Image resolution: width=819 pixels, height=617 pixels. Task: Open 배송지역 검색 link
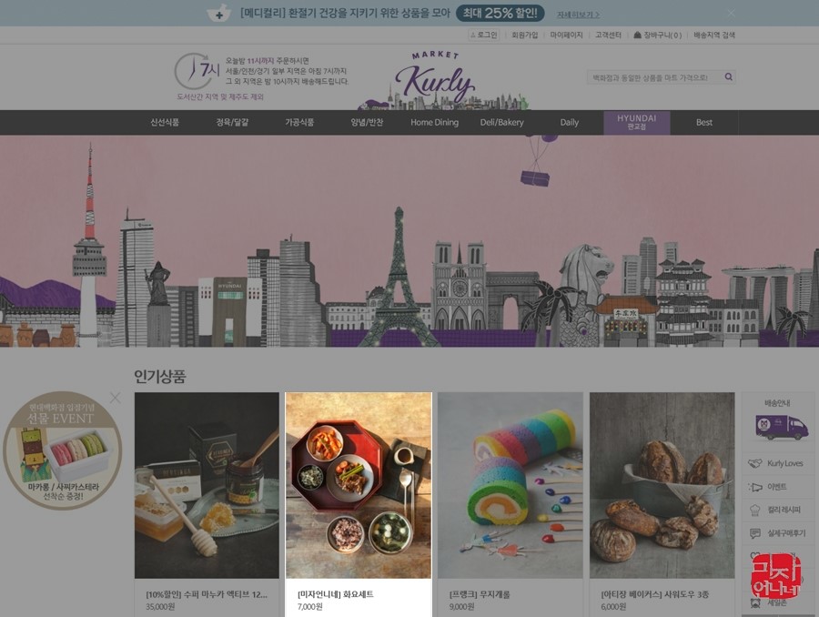714,35
